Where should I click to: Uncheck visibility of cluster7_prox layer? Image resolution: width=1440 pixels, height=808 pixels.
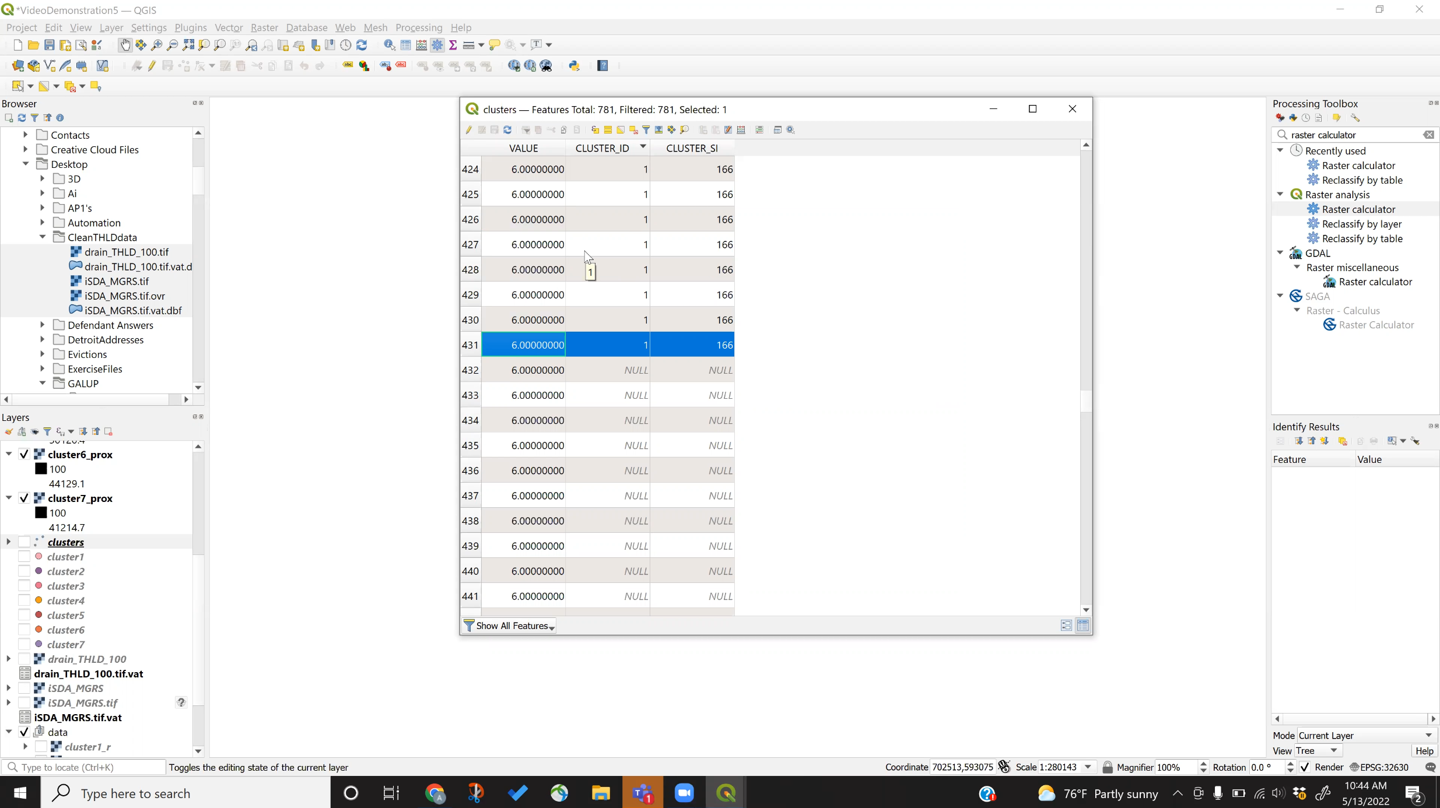24,499
